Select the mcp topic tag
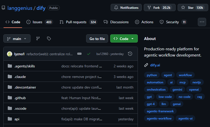Image resolution: width=210 pixels, height=127 pixels. point(182,82)
